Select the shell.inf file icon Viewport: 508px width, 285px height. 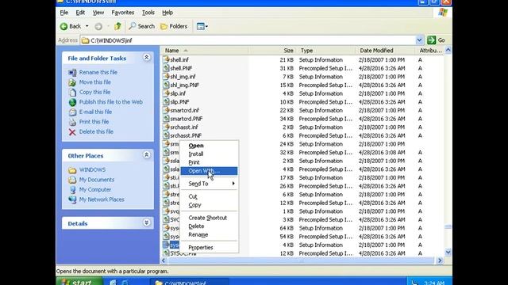(166, 59)
